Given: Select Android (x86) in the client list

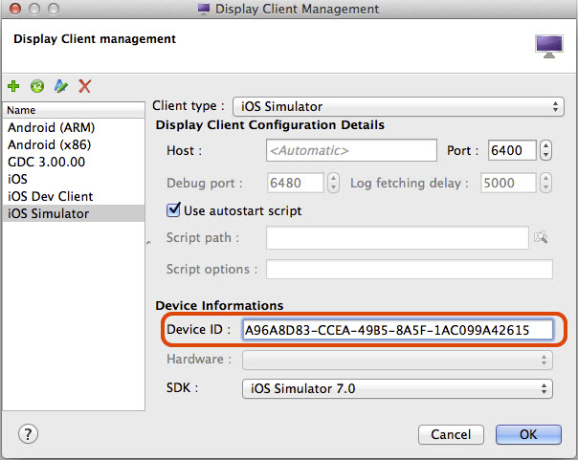Looking at the screenshot, I should click(x=49, y=144).
